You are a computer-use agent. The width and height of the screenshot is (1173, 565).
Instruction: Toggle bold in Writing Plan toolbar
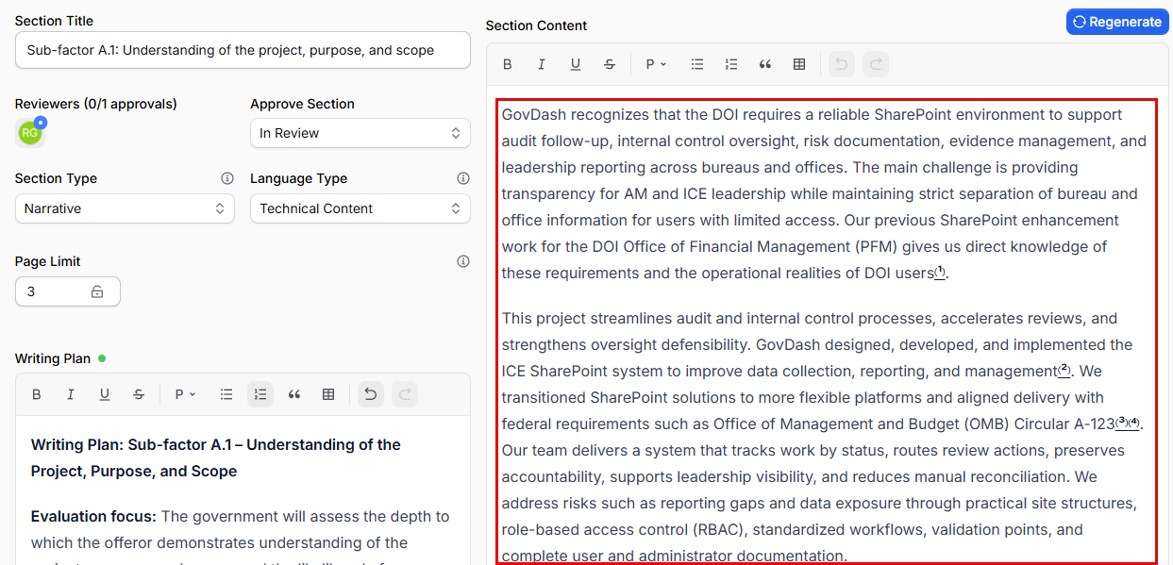(37, 394)
